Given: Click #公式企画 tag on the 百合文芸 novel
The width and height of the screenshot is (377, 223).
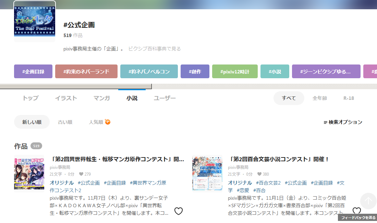Looking at the screenshot, I should 296,183.
